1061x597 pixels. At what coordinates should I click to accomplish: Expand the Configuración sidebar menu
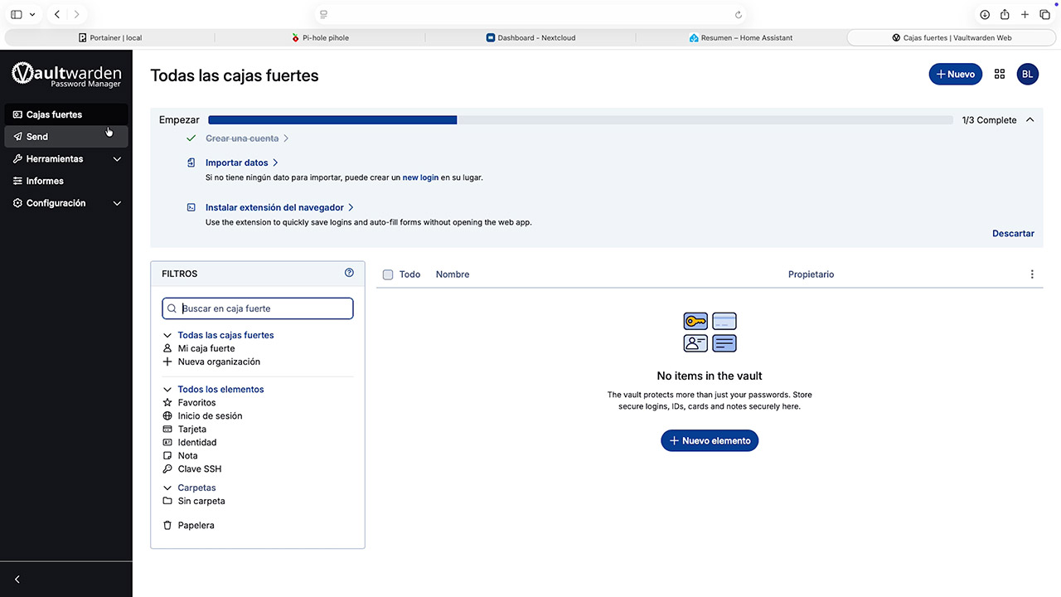(x=56, y=202)
